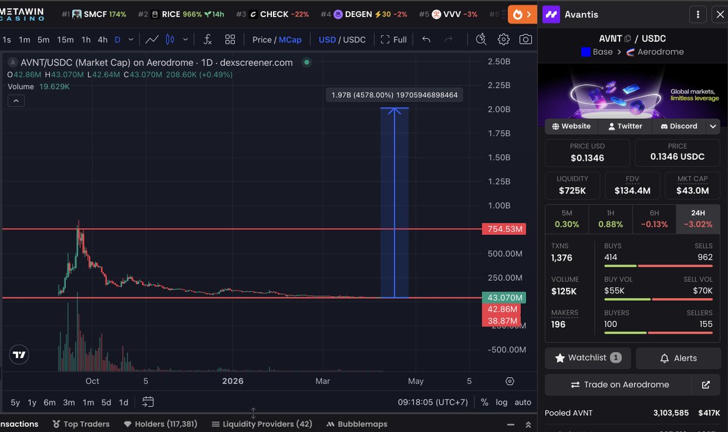The height and width of the screenshot is (432, 728).
Task: Switch chart denomination to USD
Action: click(327, 39)
